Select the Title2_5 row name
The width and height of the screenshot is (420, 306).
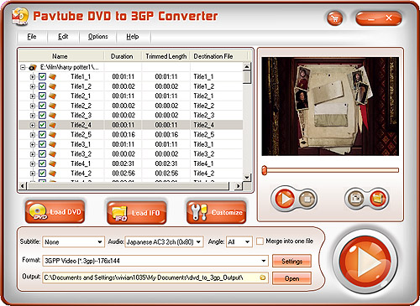81,135
